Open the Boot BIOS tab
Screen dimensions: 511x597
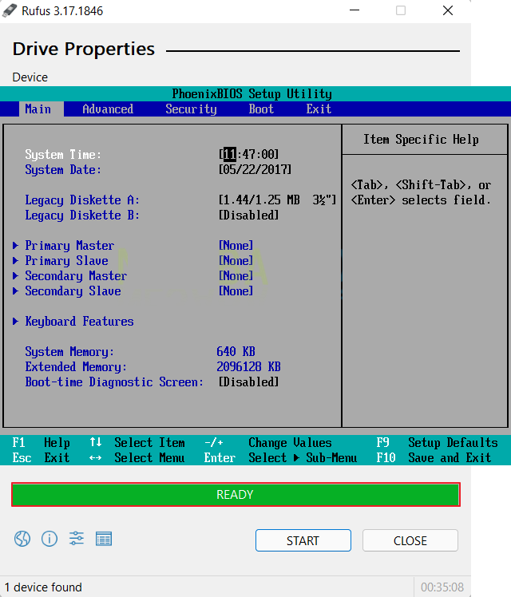[x=261, y=109]
